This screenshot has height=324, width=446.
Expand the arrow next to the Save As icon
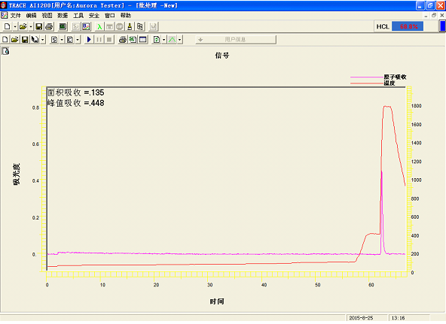(43, 39)
